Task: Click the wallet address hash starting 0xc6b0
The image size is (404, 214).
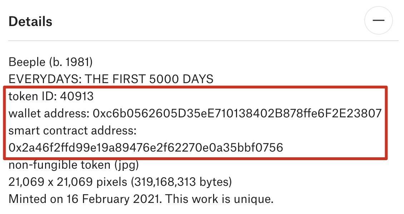Action: 237,114
